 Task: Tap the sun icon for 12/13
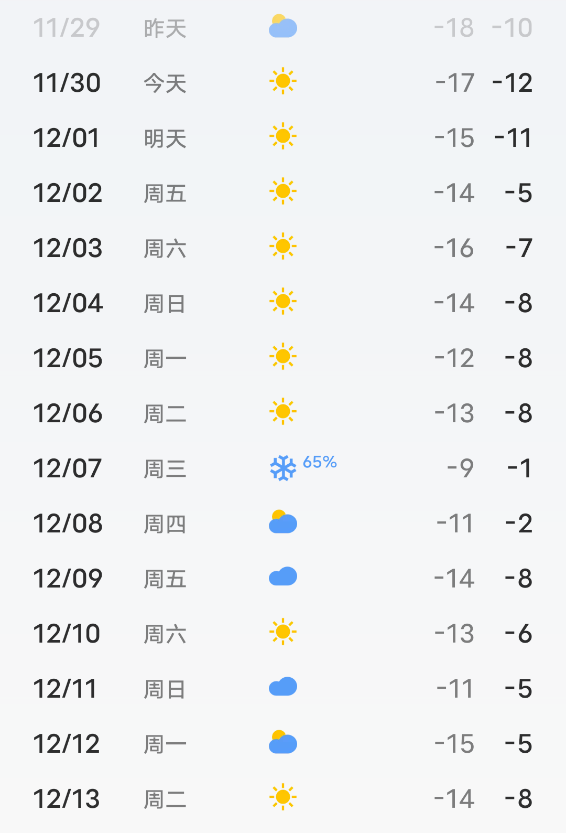283,797
